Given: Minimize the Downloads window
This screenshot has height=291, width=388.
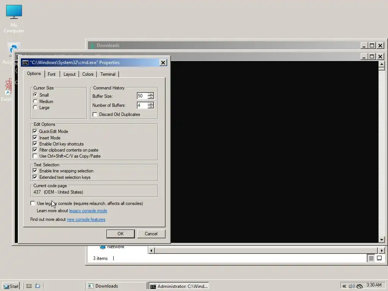Looking at the screenshot, I should pos(364,45).
